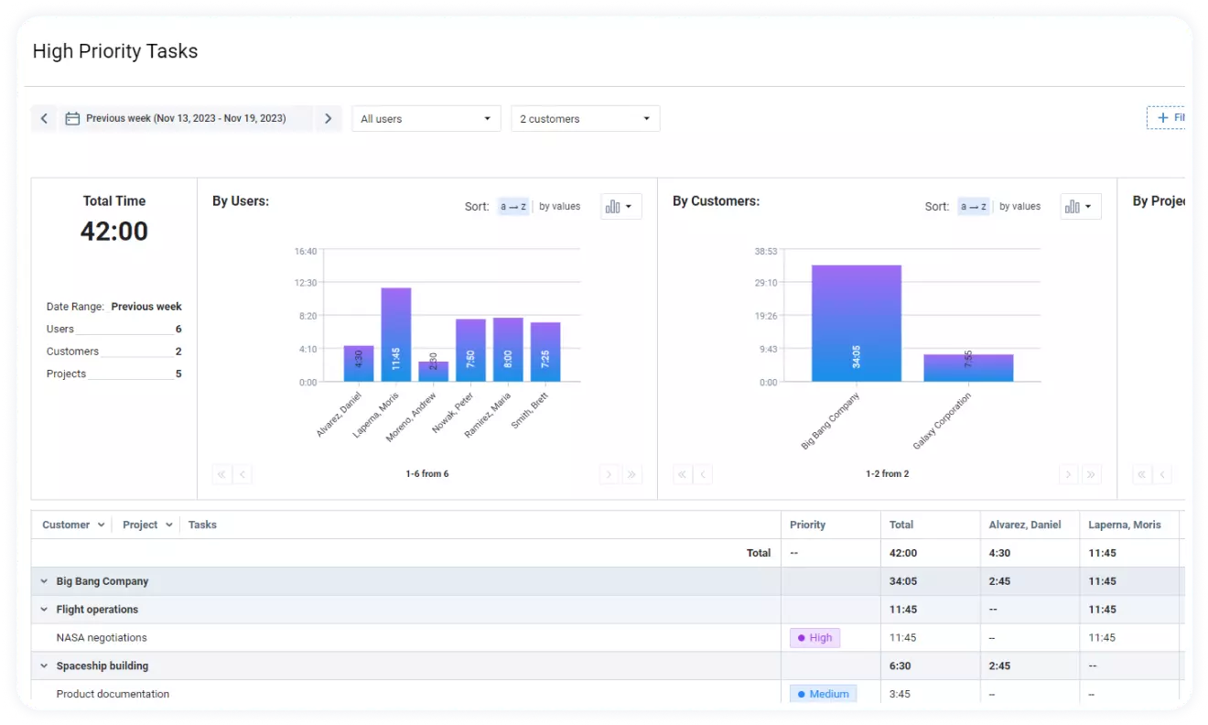Click the Tasks column header
The width and height of the screenshot is (1208, 725).
point(202,525)
